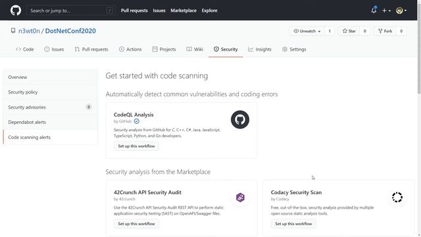Viewport: 421px width, 237px height.
Task: Click the Wiki tab book icon
Action: (x=189, y=49)
